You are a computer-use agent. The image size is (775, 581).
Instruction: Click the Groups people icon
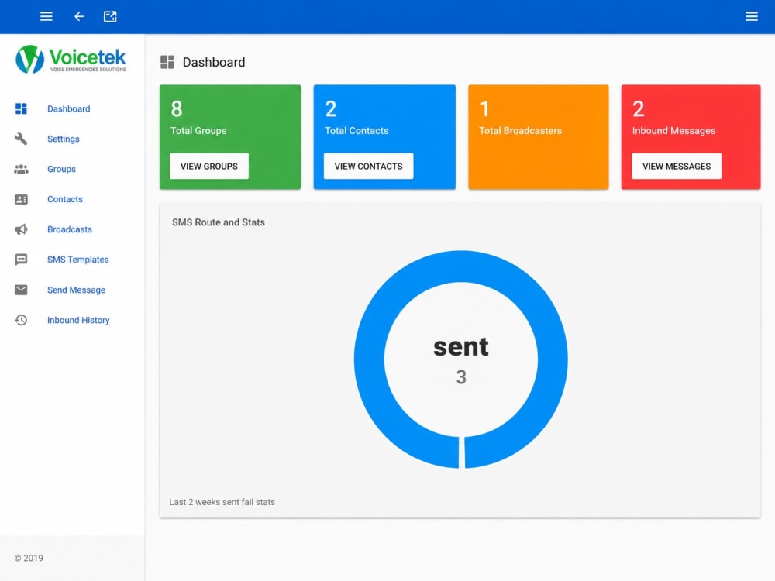pos(21,169)
